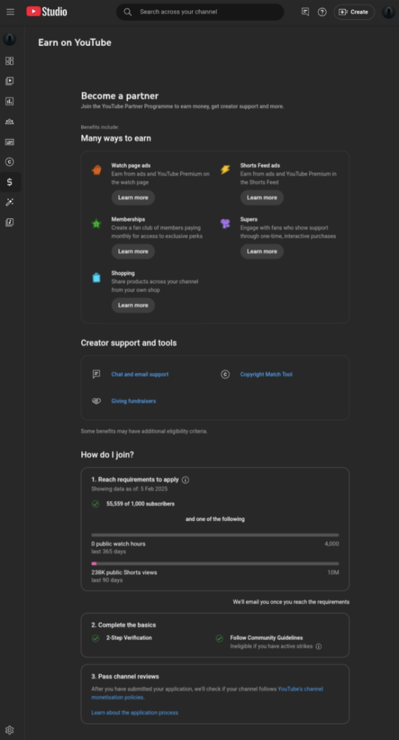
Task: Go to the Analytics sidebar icon
Action: pos(9,101)
